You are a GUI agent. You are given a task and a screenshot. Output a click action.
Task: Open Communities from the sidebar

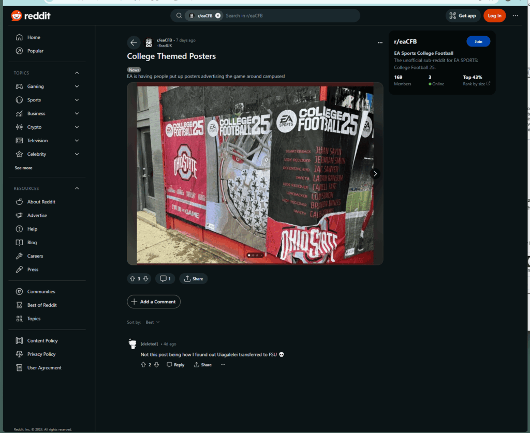[41, 292]
